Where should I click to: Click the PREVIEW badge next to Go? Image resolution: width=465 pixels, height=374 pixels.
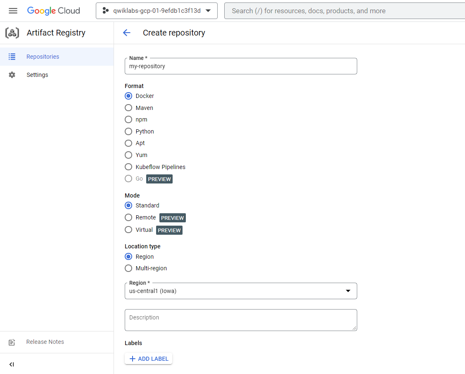point(159,179)
